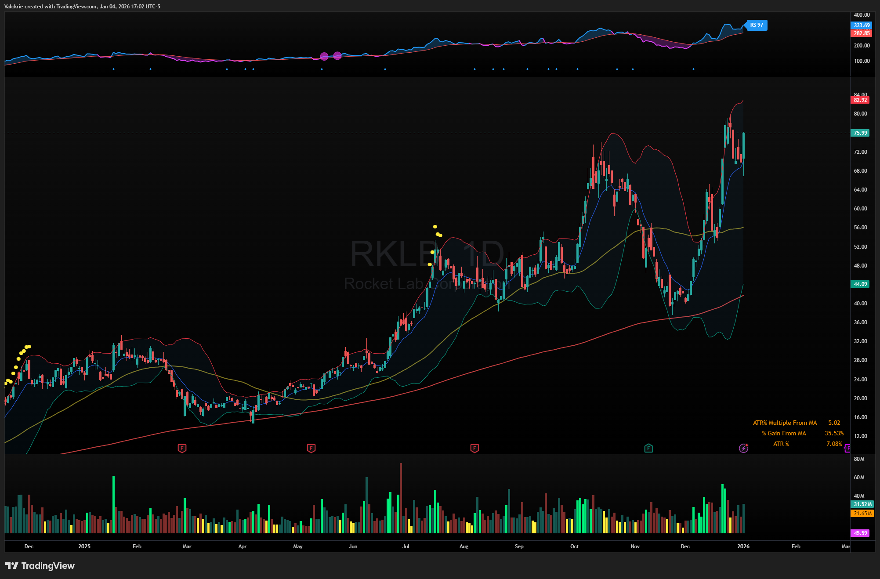Click the 2026 label on the time axis
880x579 pixels.
pos(743,546)
